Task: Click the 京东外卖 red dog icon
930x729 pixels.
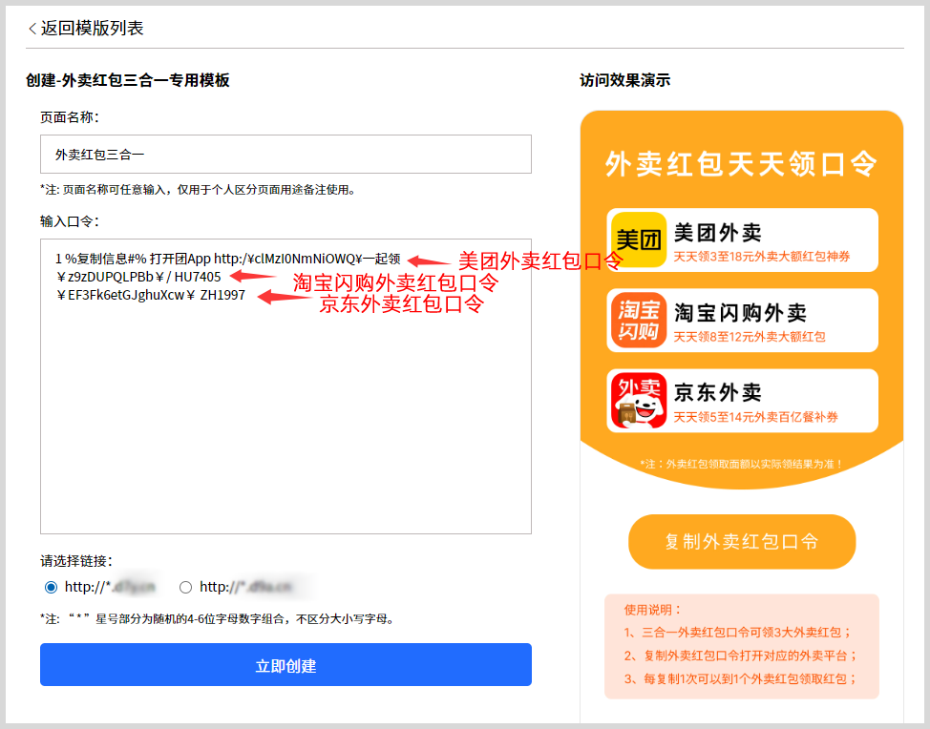Action: pyautogui.click(x=639, y=401)
